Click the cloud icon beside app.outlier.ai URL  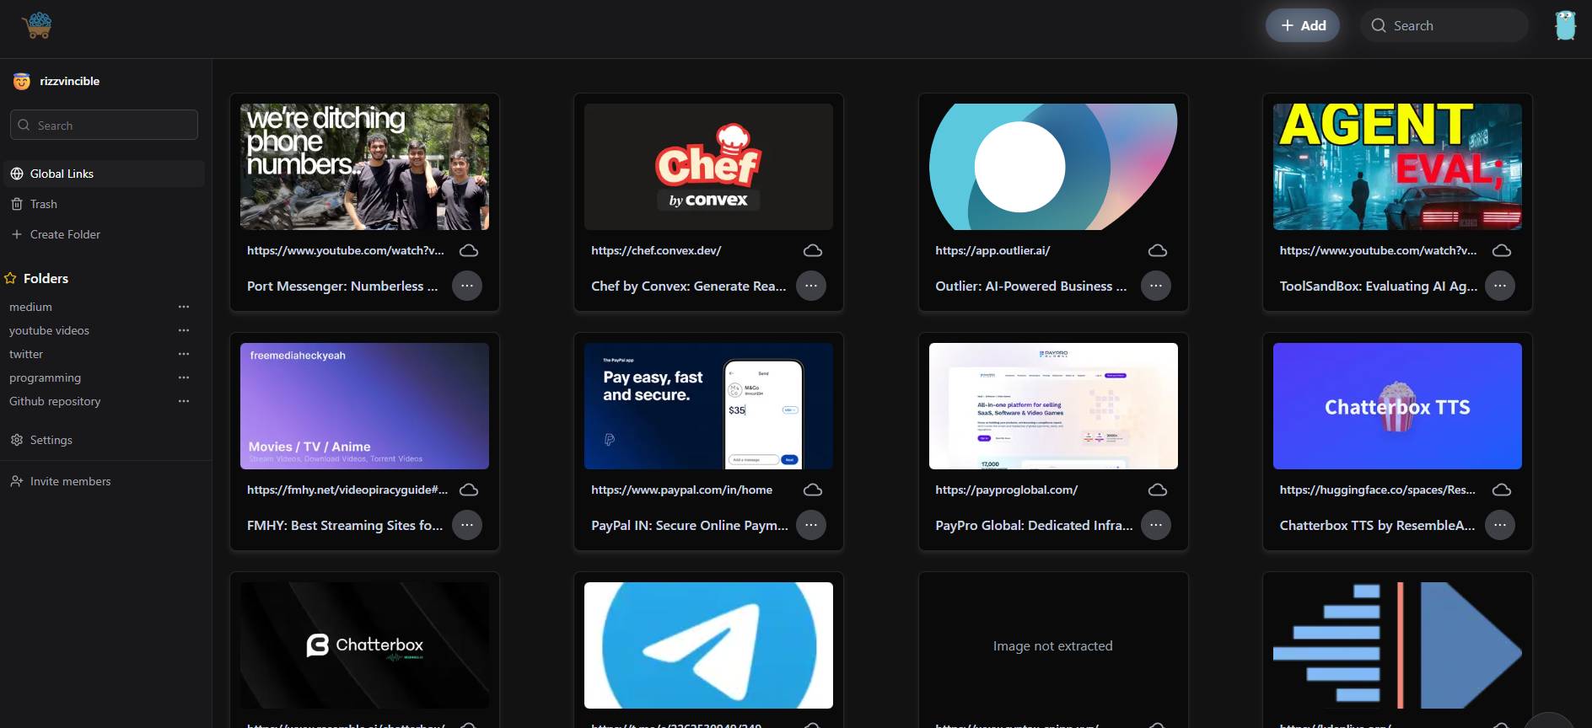(x=1158, y=250)
